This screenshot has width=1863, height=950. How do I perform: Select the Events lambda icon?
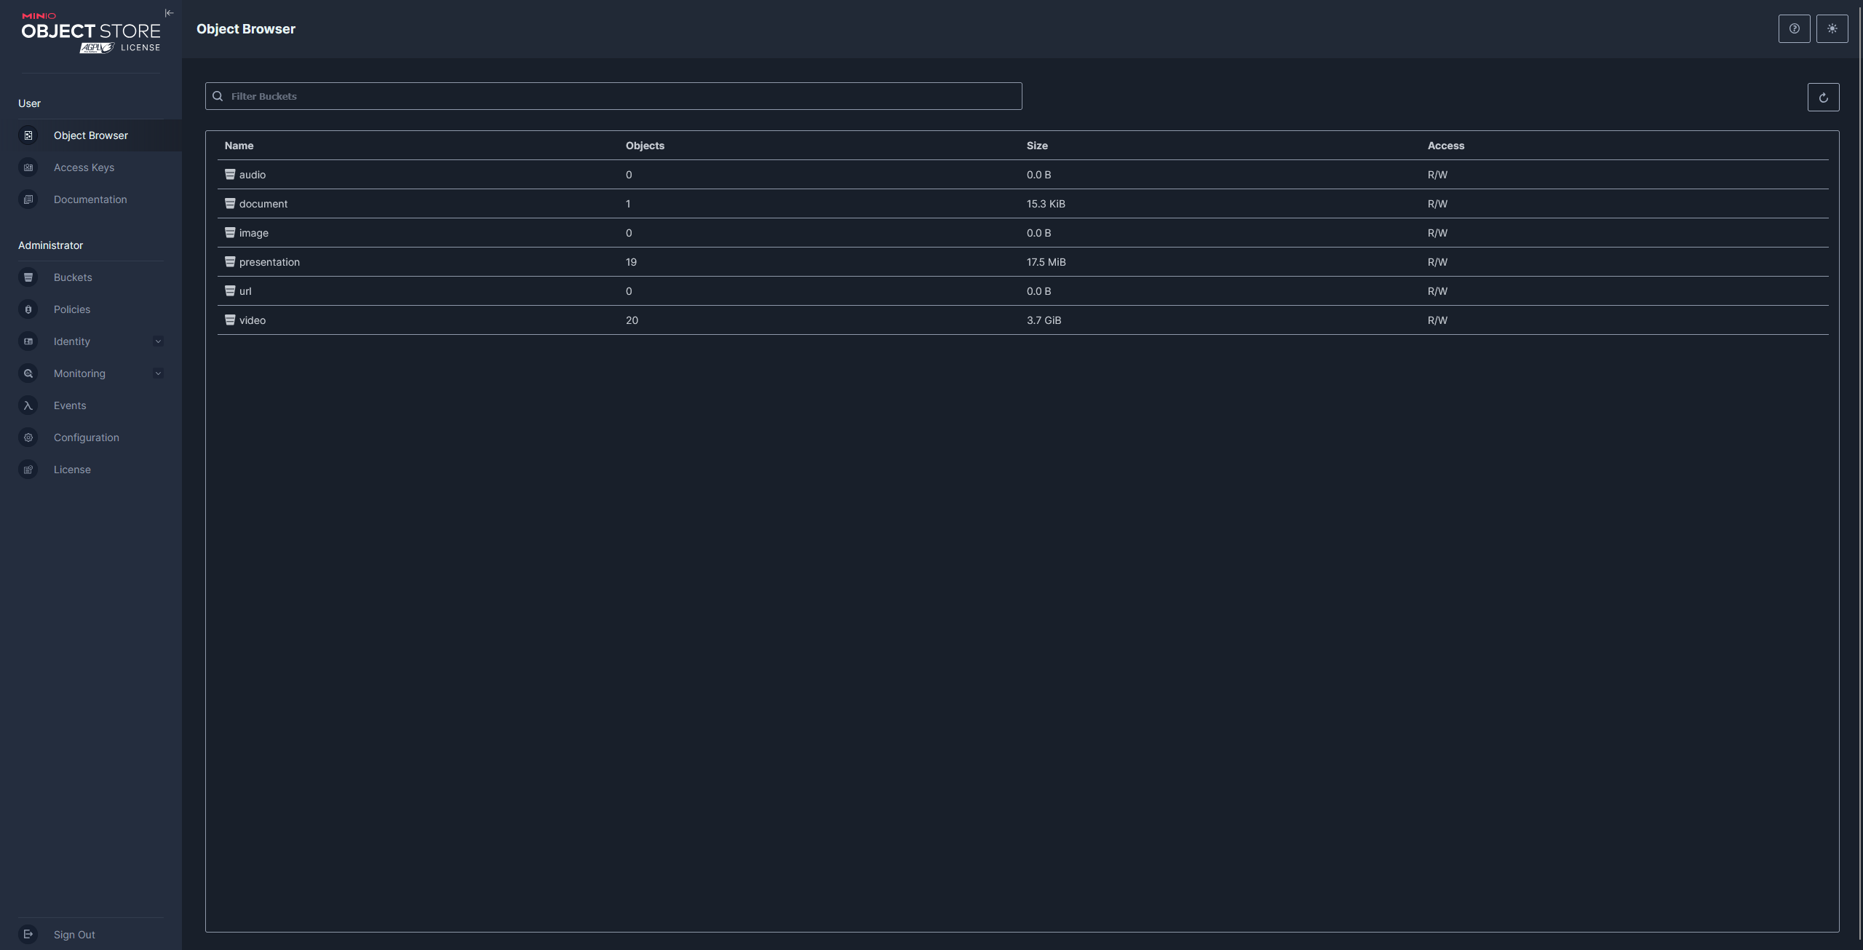tap(28, 405)
